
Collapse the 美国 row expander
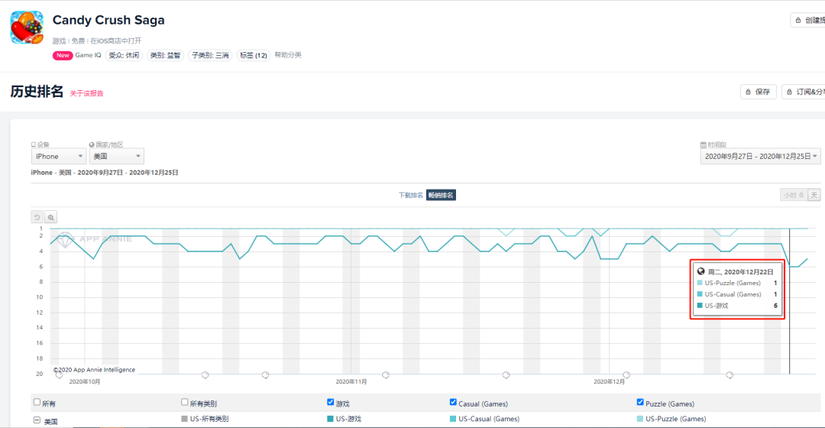tap(37, 420)
